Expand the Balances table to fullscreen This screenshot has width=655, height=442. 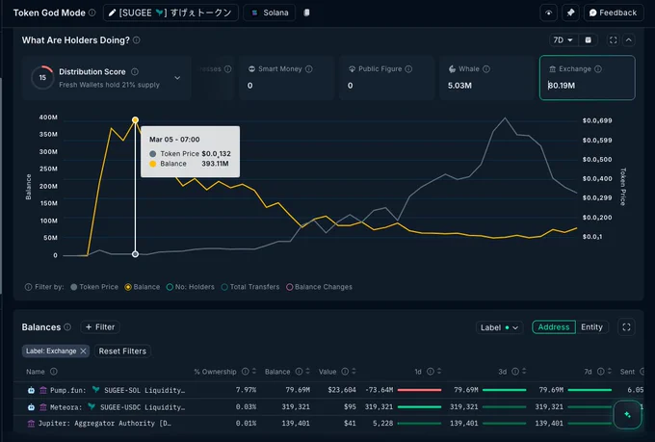(x=626, y=327)
